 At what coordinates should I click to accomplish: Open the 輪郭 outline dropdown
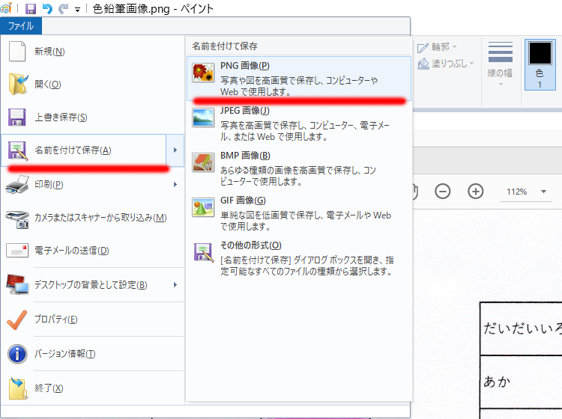pyautogui.click(x=437, y=47)
